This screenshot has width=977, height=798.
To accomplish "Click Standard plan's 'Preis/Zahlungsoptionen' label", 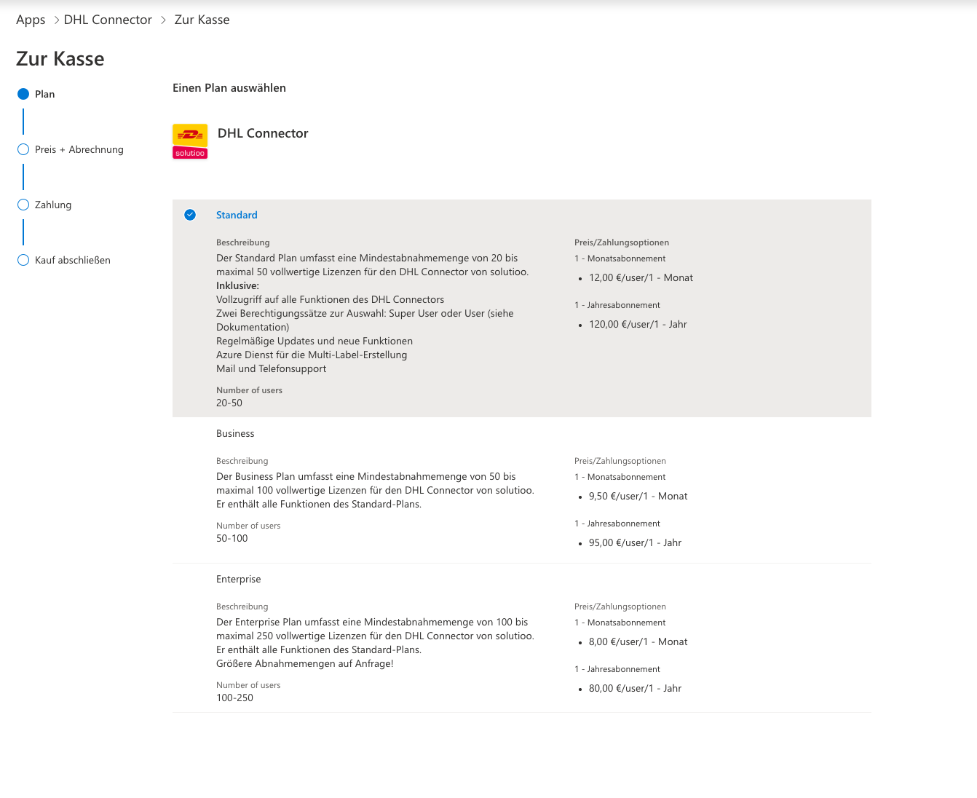I will (621, 242).
